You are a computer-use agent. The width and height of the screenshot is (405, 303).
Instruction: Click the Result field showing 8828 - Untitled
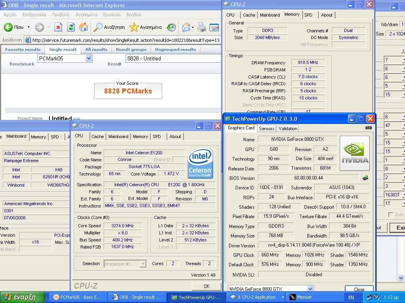tap(173, 58)
